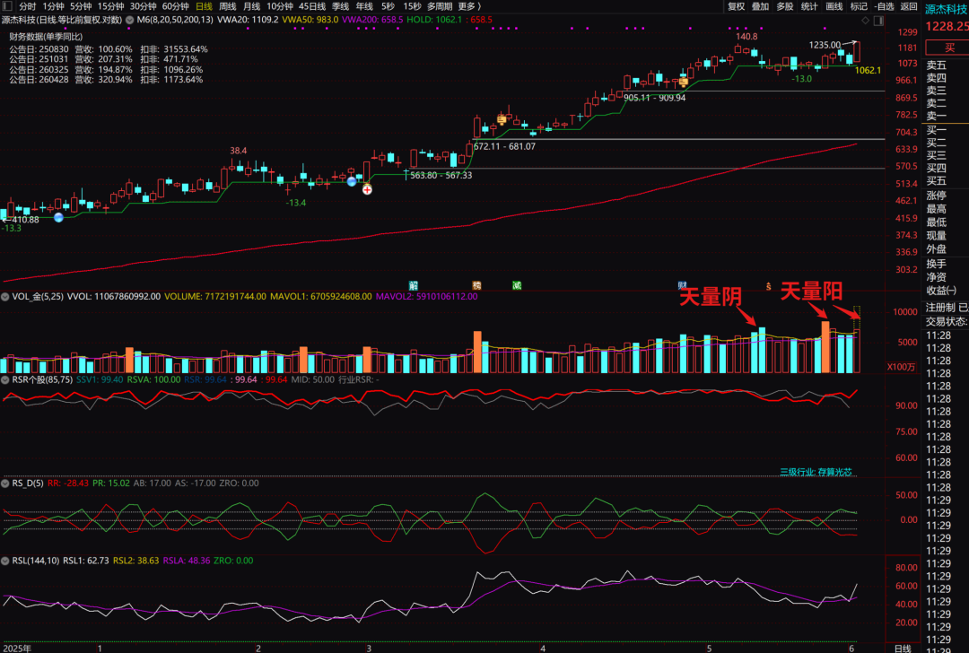Click the 解 event marker on timeline
Screen dimensions: 969x653
tap(414, 285)
